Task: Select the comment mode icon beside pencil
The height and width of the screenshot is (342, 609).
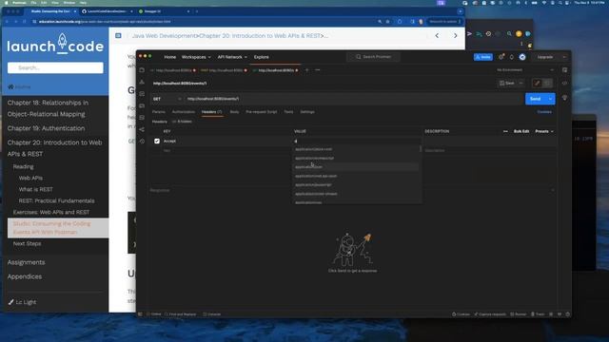Action: pos(547,83)
